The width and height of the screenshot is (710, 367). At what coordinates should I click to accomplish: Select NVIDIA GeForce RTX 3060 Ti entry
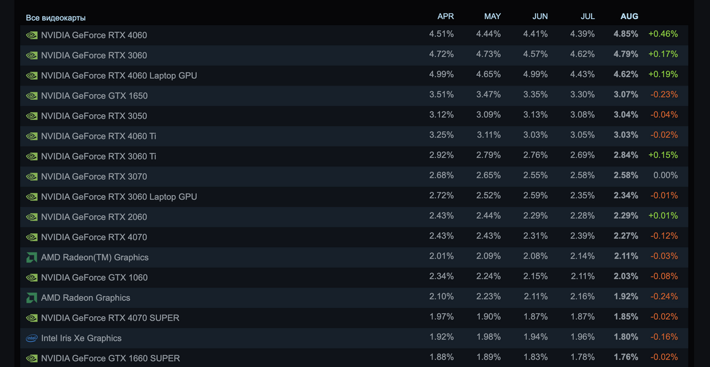[x=98, y=157]
